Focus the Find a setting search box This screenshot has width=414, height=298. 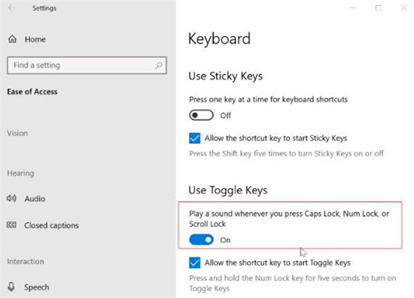(87, 65)
